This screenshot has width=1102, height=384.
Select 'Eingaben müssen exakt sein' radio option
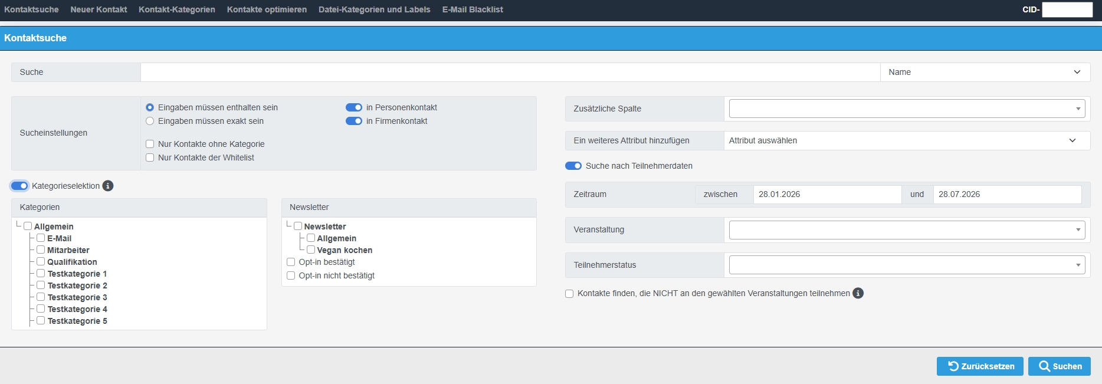[x=150, y=121]
